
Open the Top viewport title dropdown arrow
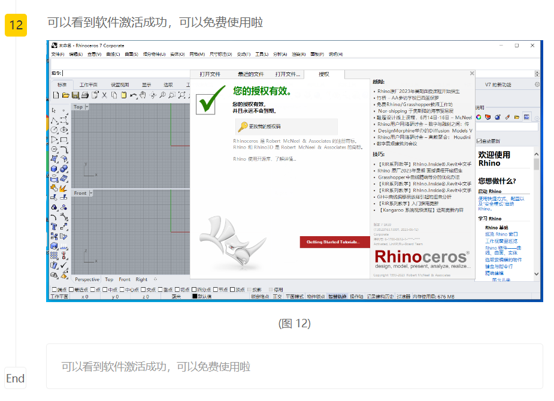(87, 107)
